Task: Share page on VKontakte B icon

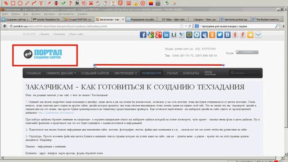Action: [x=227, y=35]
